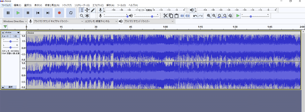Select the Envelope tool

click(87, 10)
